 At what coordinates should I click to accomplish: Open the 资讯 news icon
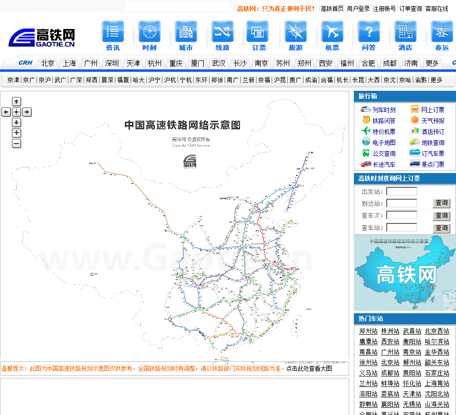click(113, 32)
